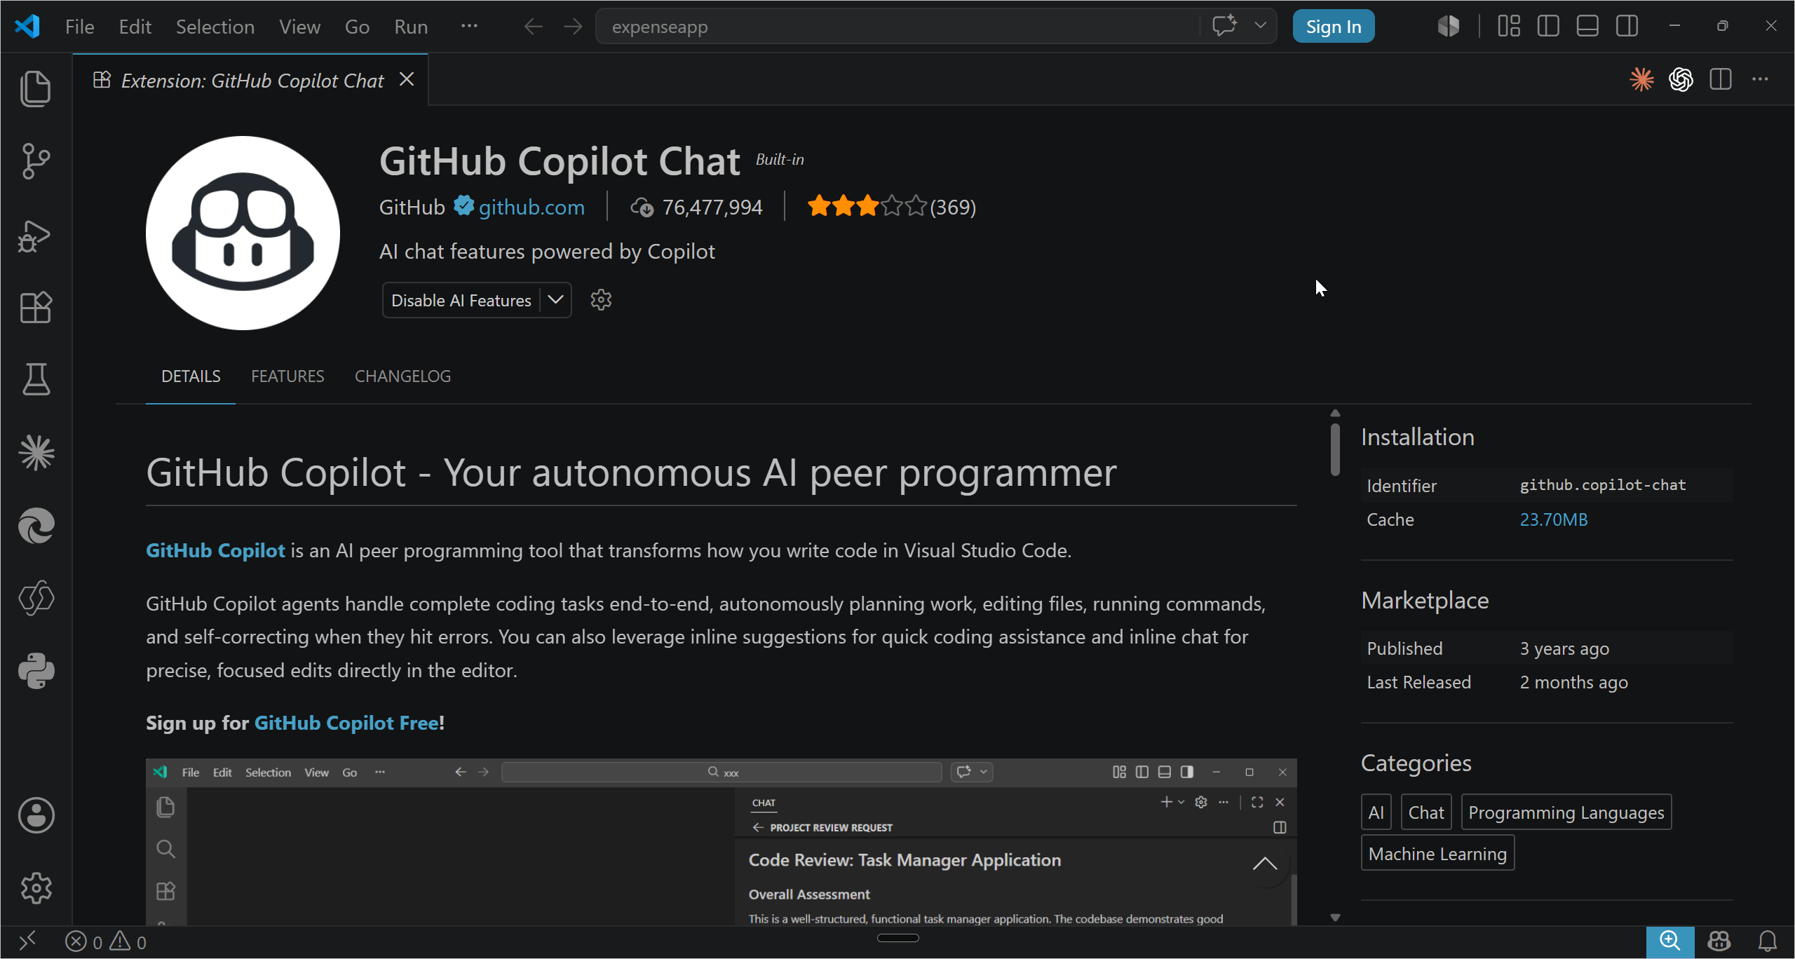The image size is (1795, 959).
Task: Switch to the DETAILS tab
Action: [191, 376]
